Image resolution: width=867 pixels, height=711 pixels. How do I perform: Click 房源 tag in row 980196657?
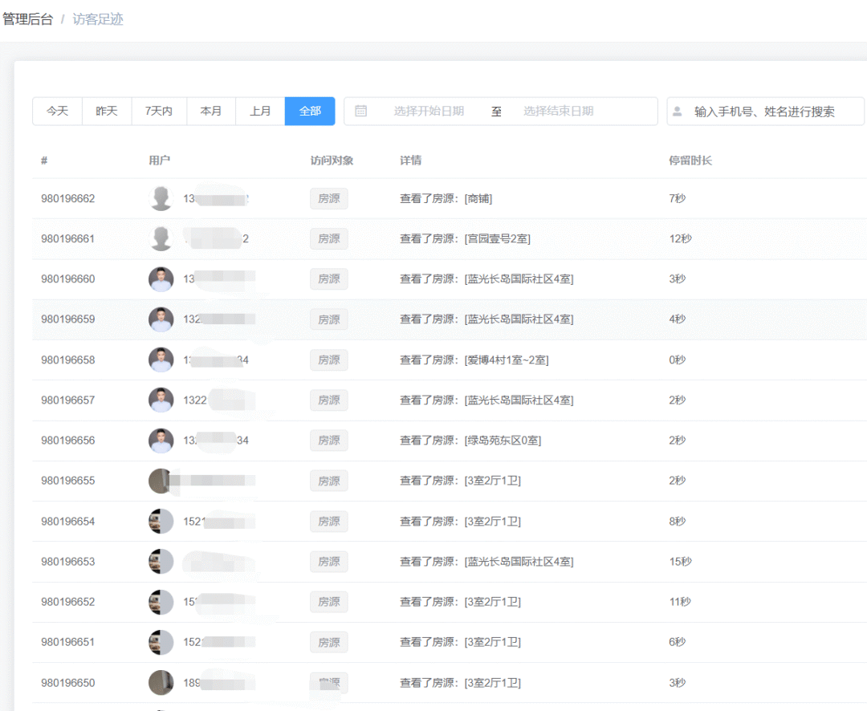click(329, 400)
